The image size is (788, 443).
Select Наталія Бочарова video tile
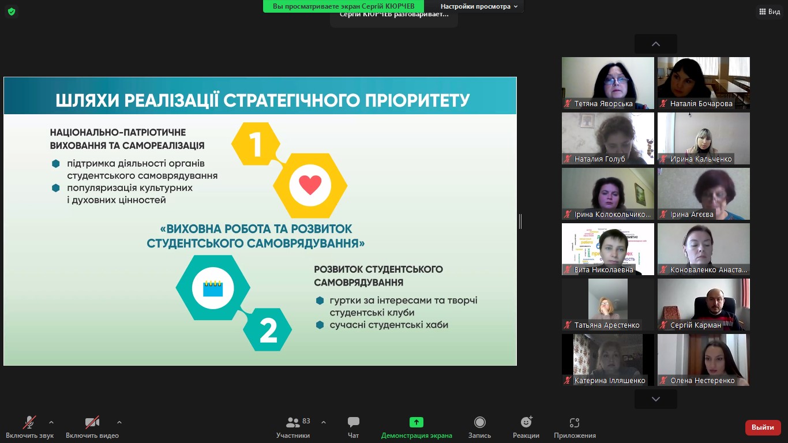pos(704,83)
